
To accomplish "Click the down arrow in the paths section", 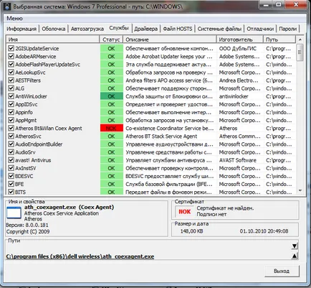I will click(295, 246).
